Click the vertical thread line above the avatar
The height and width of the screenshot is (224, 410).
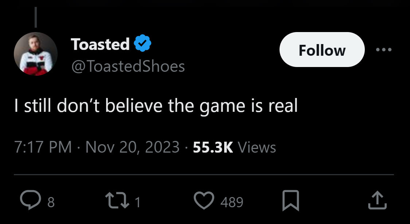click(x=36, y=16)
